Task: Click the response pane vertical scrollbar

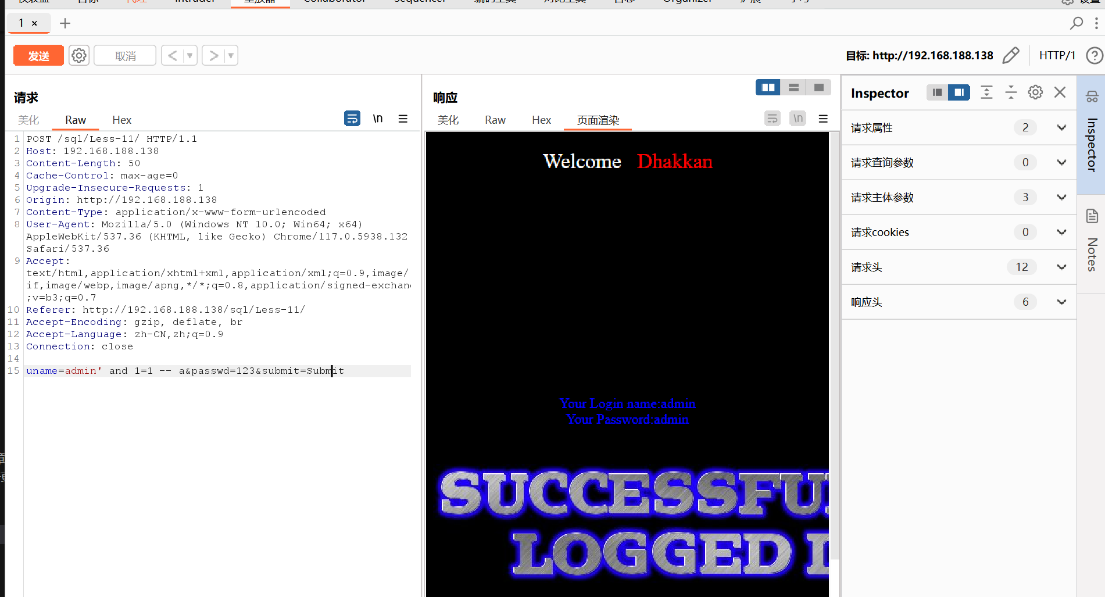Action: point(835,345)
